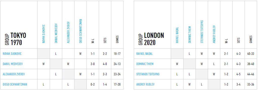Screen dimensions: 258x91
Task: Click Nadal's 40-33 games cell
Action: (x=251, y=53)
